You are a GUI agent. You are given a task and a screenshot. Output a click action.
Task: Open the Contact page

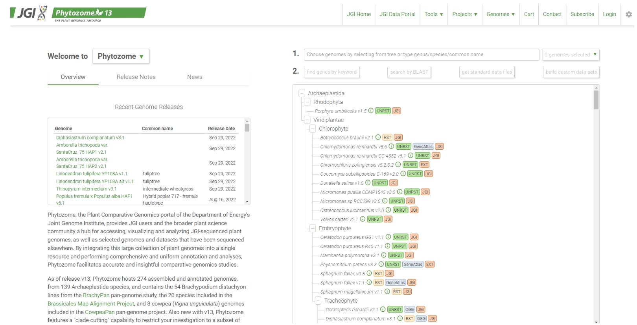[552, 14]
